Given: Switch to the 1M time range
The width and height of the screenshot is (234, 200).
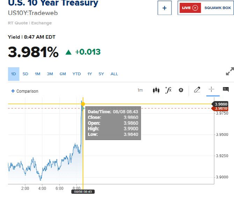Looking at the screenshot, I should pos(37,74).
